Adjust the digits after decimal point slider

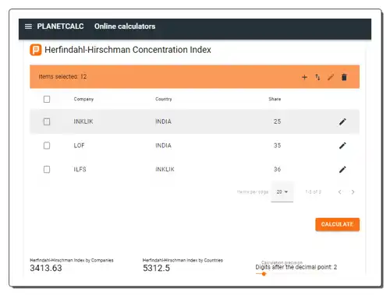click(264, 274)
